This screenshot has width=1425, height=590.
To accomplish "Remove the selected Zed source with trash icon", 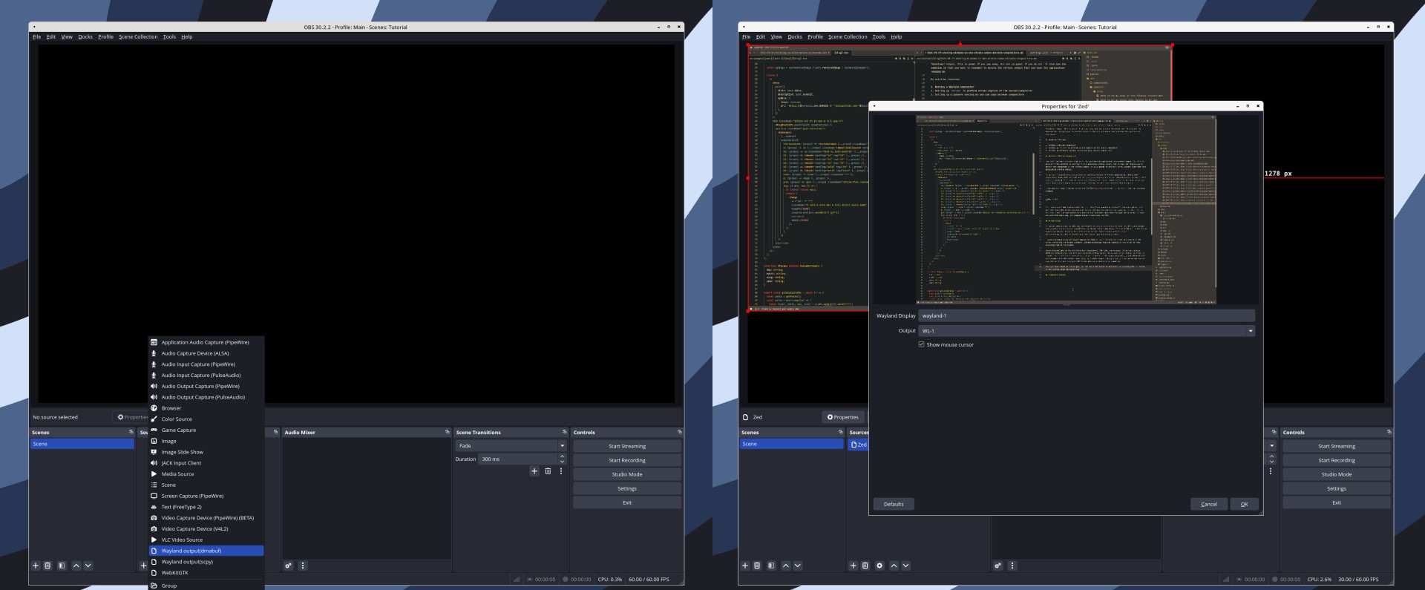I will [x=865, y=566].
